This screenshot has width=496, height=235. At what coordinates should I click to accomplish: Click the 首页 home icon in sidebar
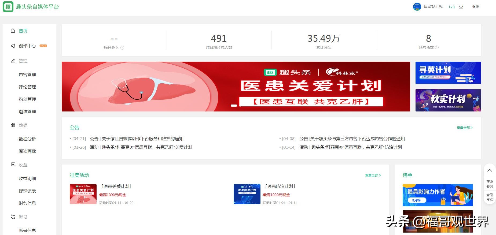(x=13, y=31)
